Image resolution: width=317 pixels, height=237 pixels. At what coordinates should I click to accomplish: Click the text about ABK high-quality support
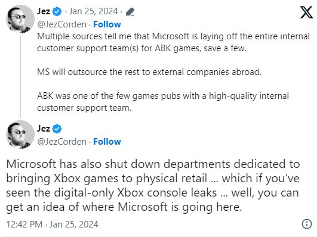tap(163, 102)
